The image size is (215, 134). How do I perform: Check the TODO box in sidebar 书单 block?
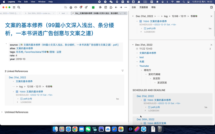(x=140, y=21)
